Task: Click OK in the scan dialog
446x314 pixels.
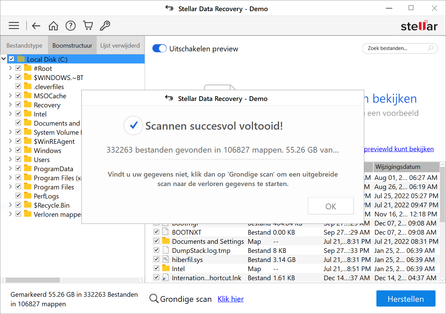Action: pyautogui.click(x=330, y=206)
